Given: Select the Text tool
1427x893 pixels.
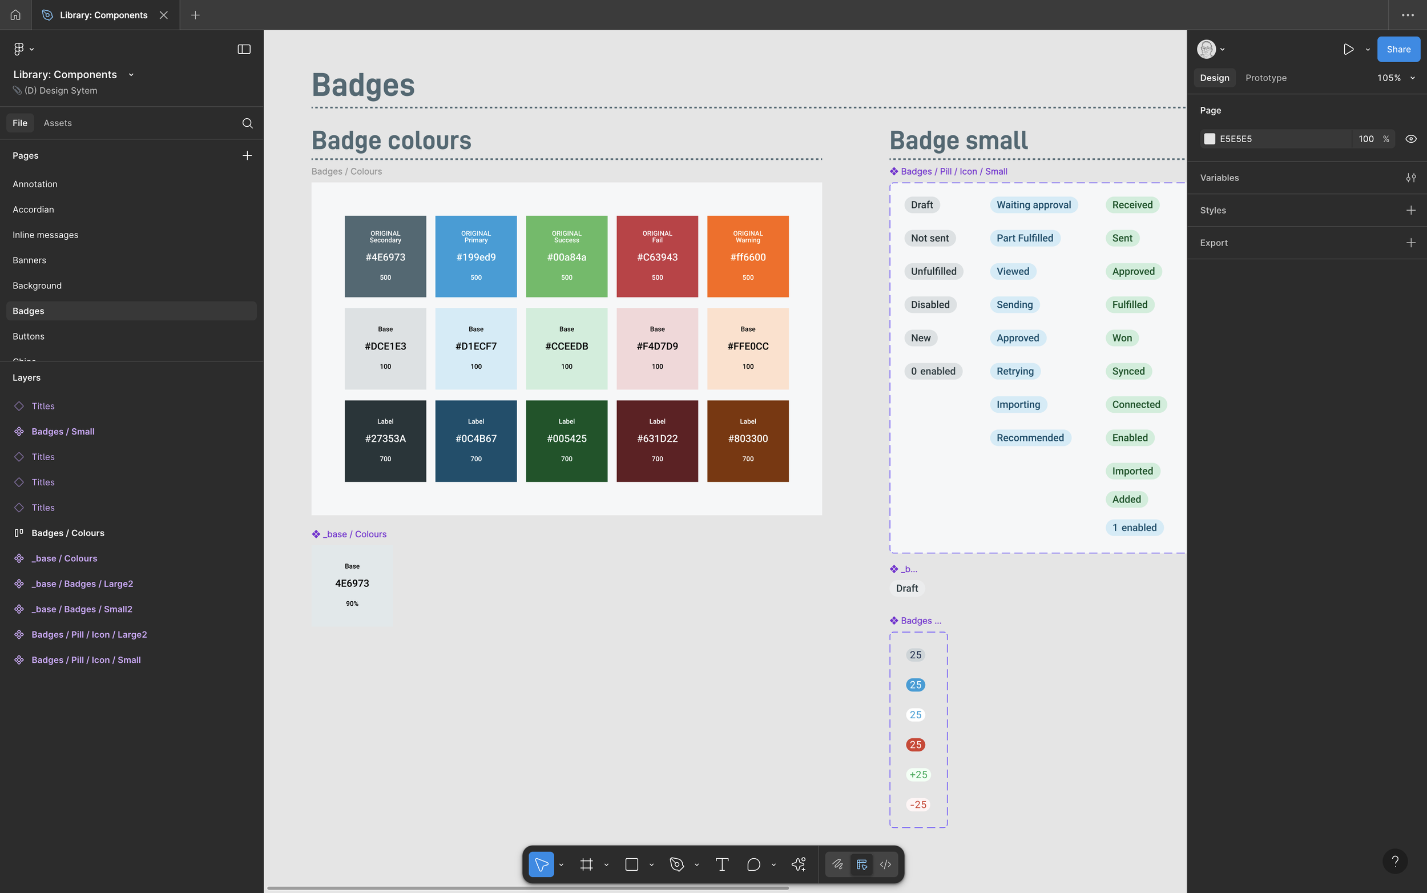Looking at the screenshot, I should (x=721, y=864).
